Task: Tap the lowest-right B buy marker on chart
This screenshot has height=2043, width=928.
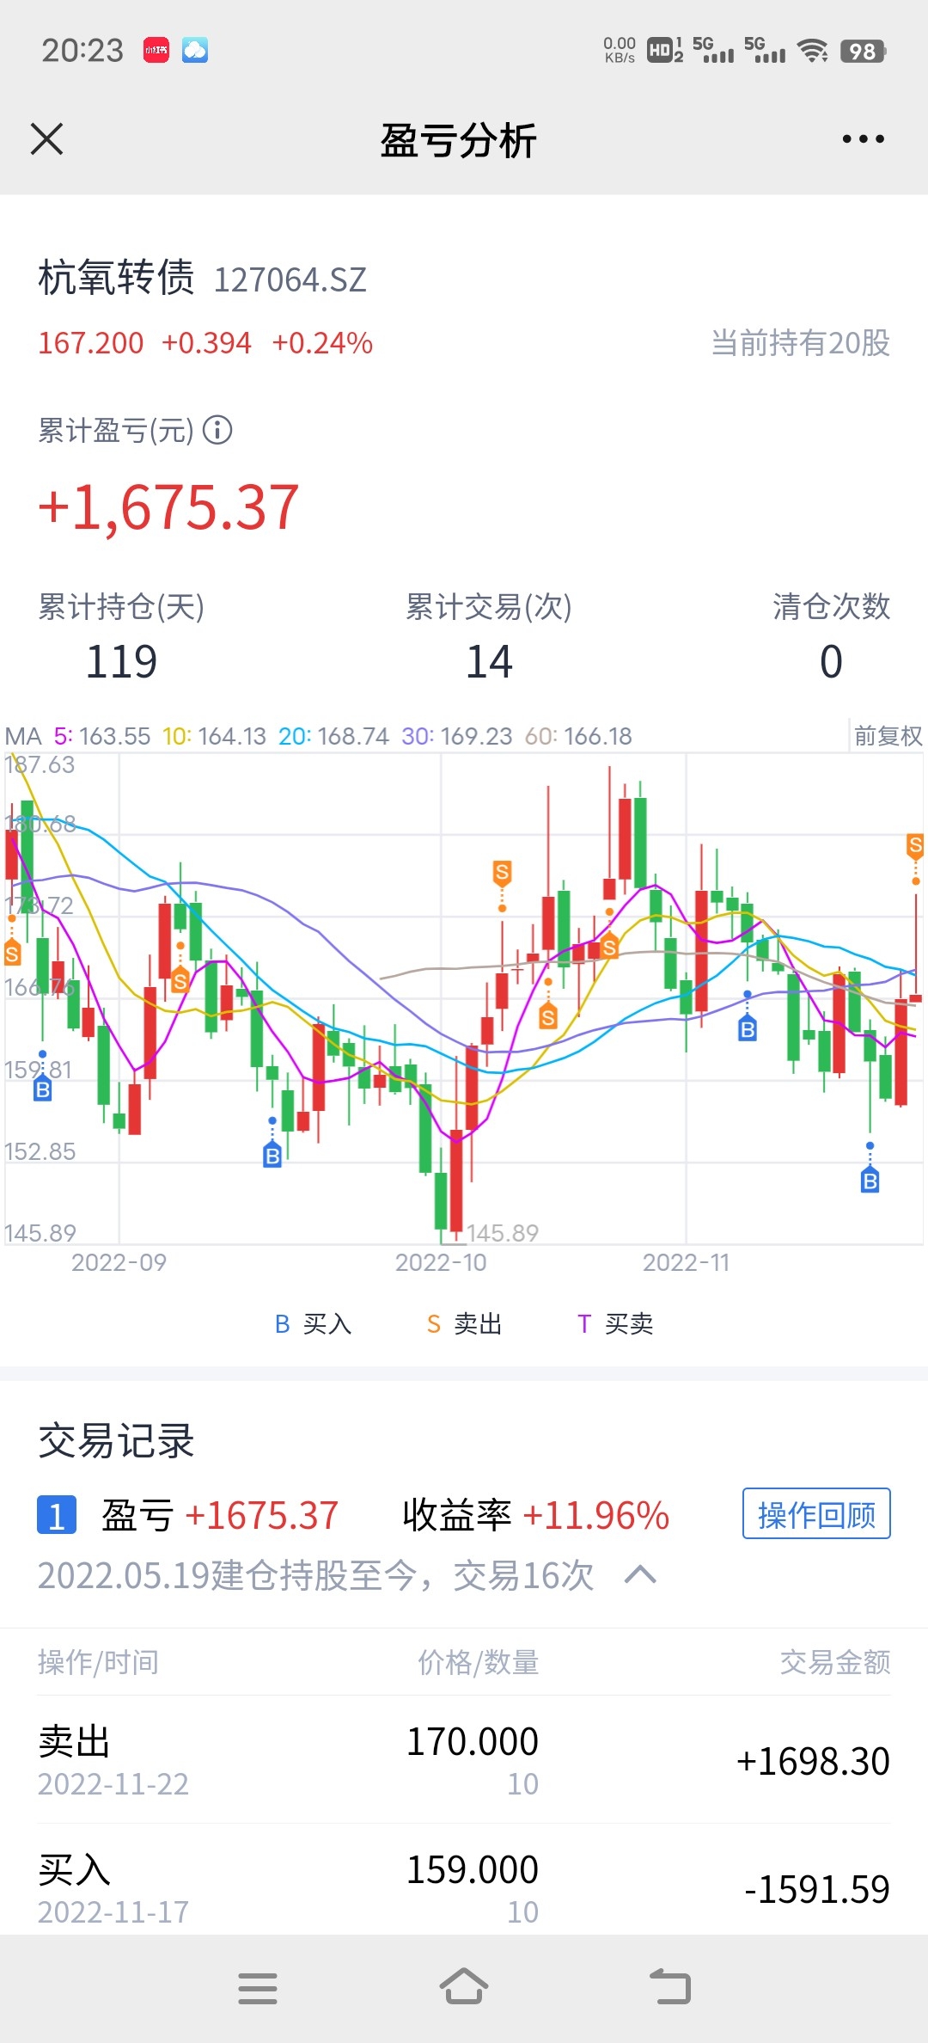Action: point(870,1181)
